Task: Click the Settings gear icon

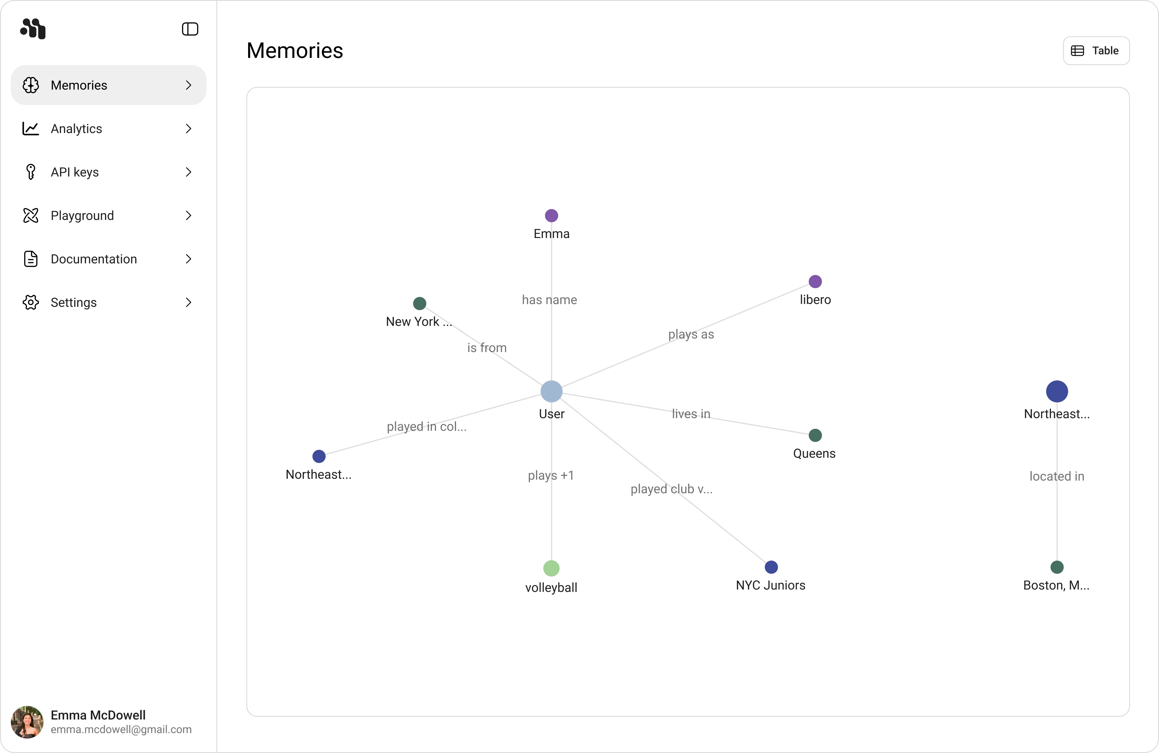Action: point(30,302)
